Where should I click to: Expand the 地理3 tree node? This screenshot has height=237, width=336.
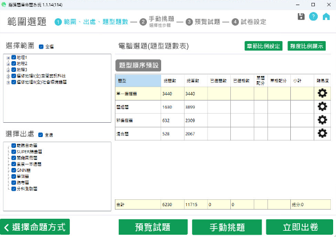point(8,70)
